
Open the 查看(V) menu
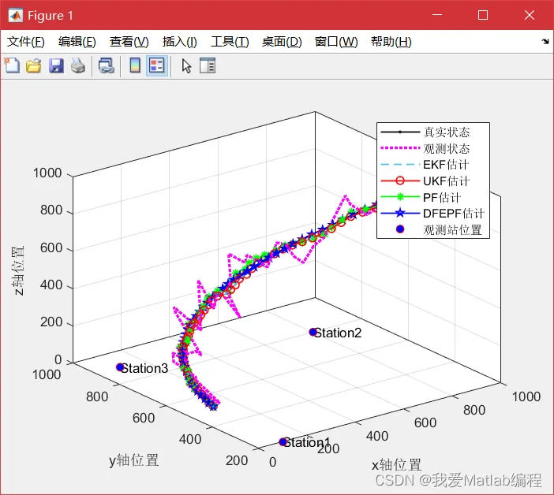point(129,42)
